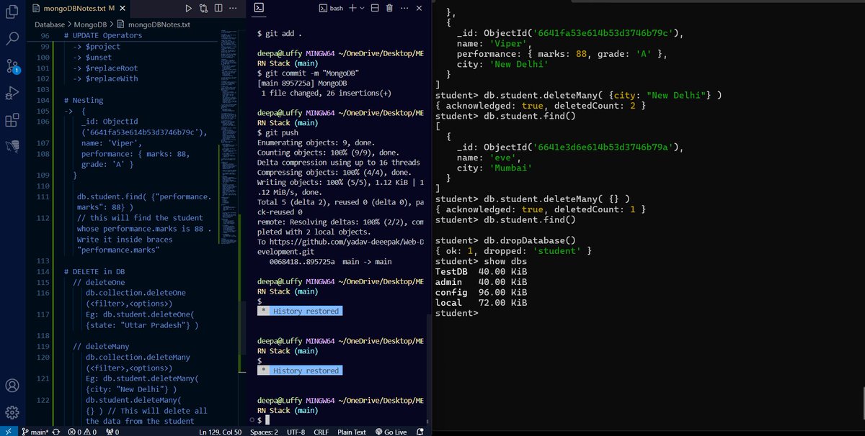The height and width of the screenshot is (436, 865).
Task: Split the terminal panel
Action: (376, 8)
